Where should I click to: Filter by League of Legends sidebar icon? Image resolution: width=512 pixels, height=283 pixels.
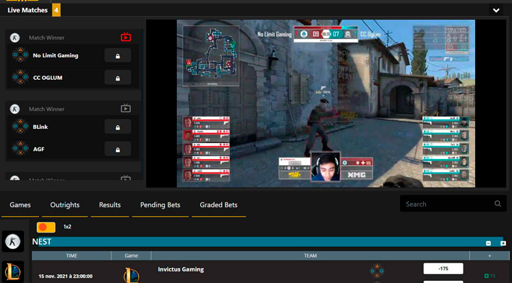point(13,272)
